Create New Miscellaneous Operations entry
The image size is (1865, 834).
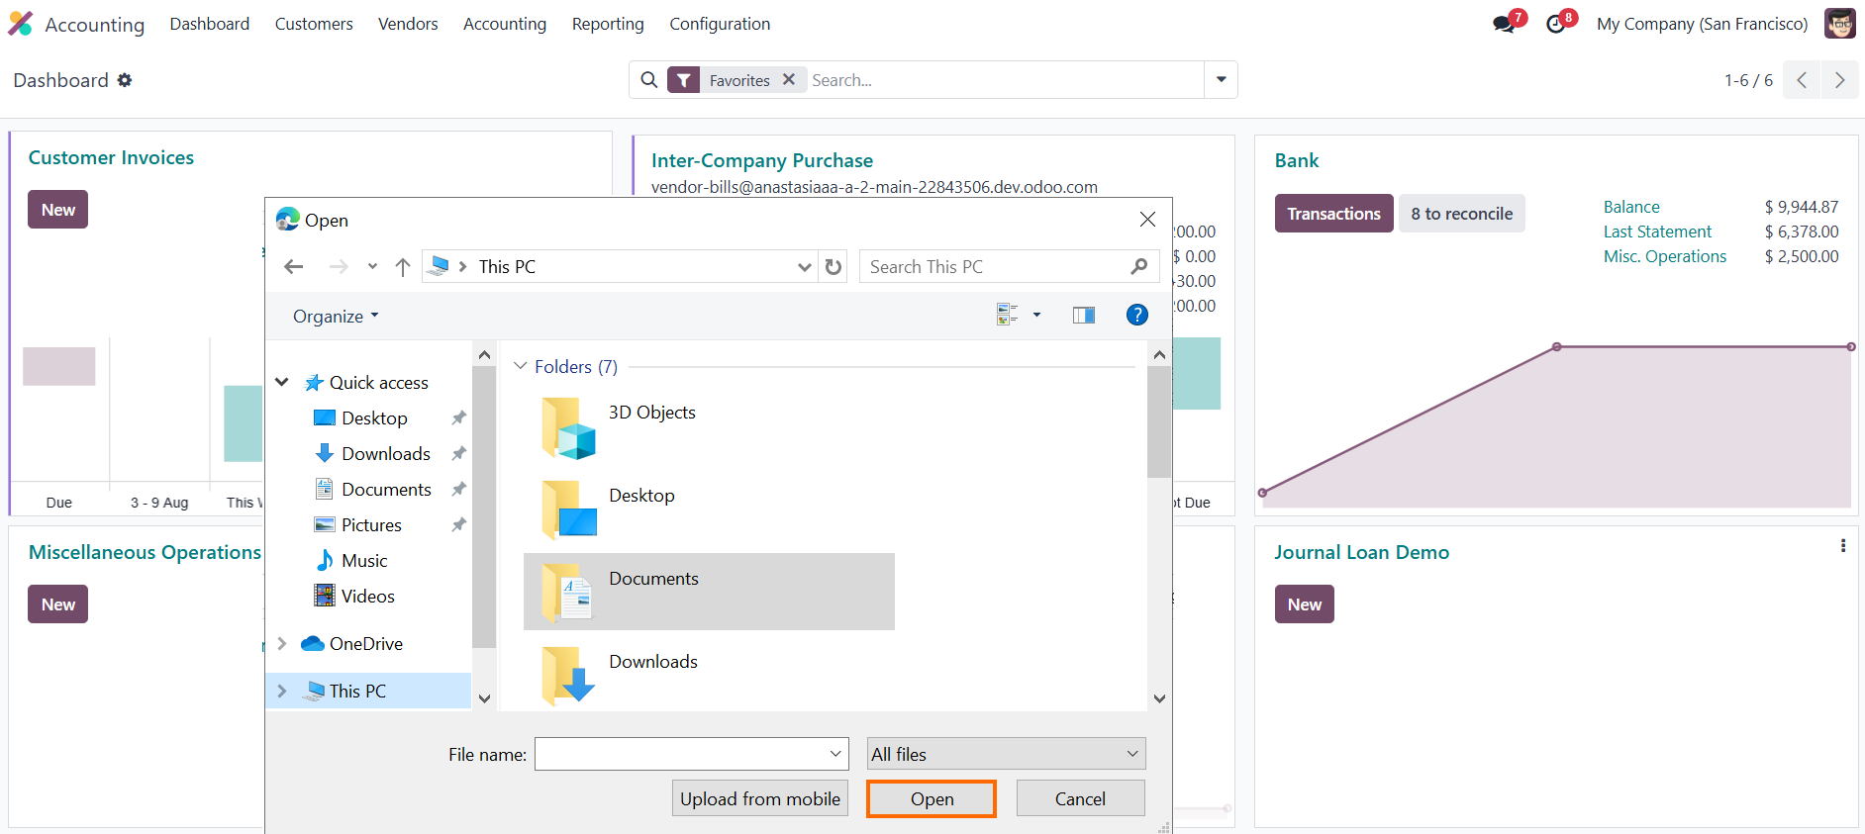coord(58,604)
